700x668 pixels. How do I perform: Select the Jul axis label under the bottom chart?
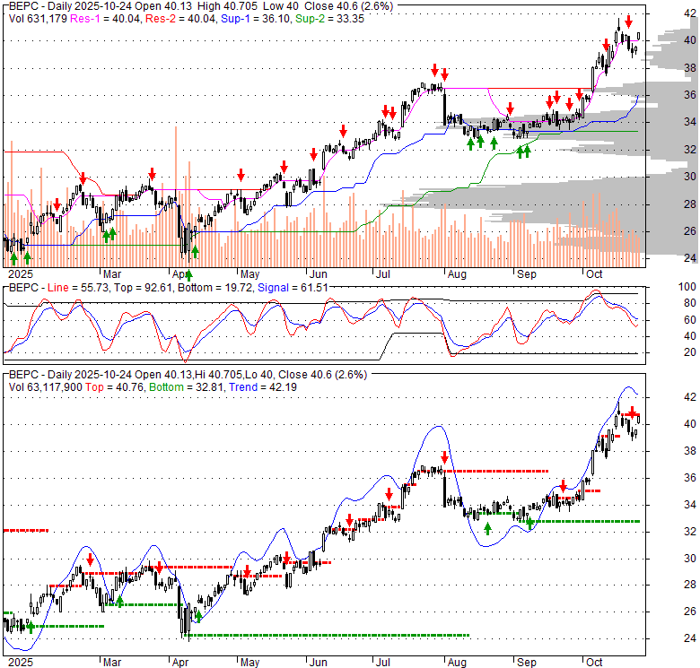(382, 663)
